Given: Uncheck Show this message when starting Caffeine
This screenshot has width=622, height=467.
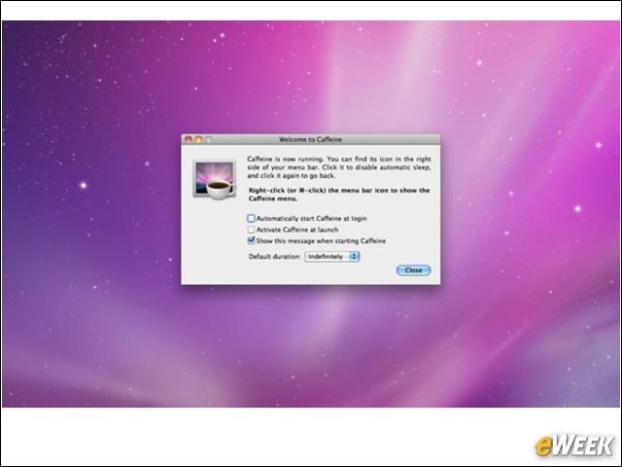Looking at the screenshot, I should 251,240.
